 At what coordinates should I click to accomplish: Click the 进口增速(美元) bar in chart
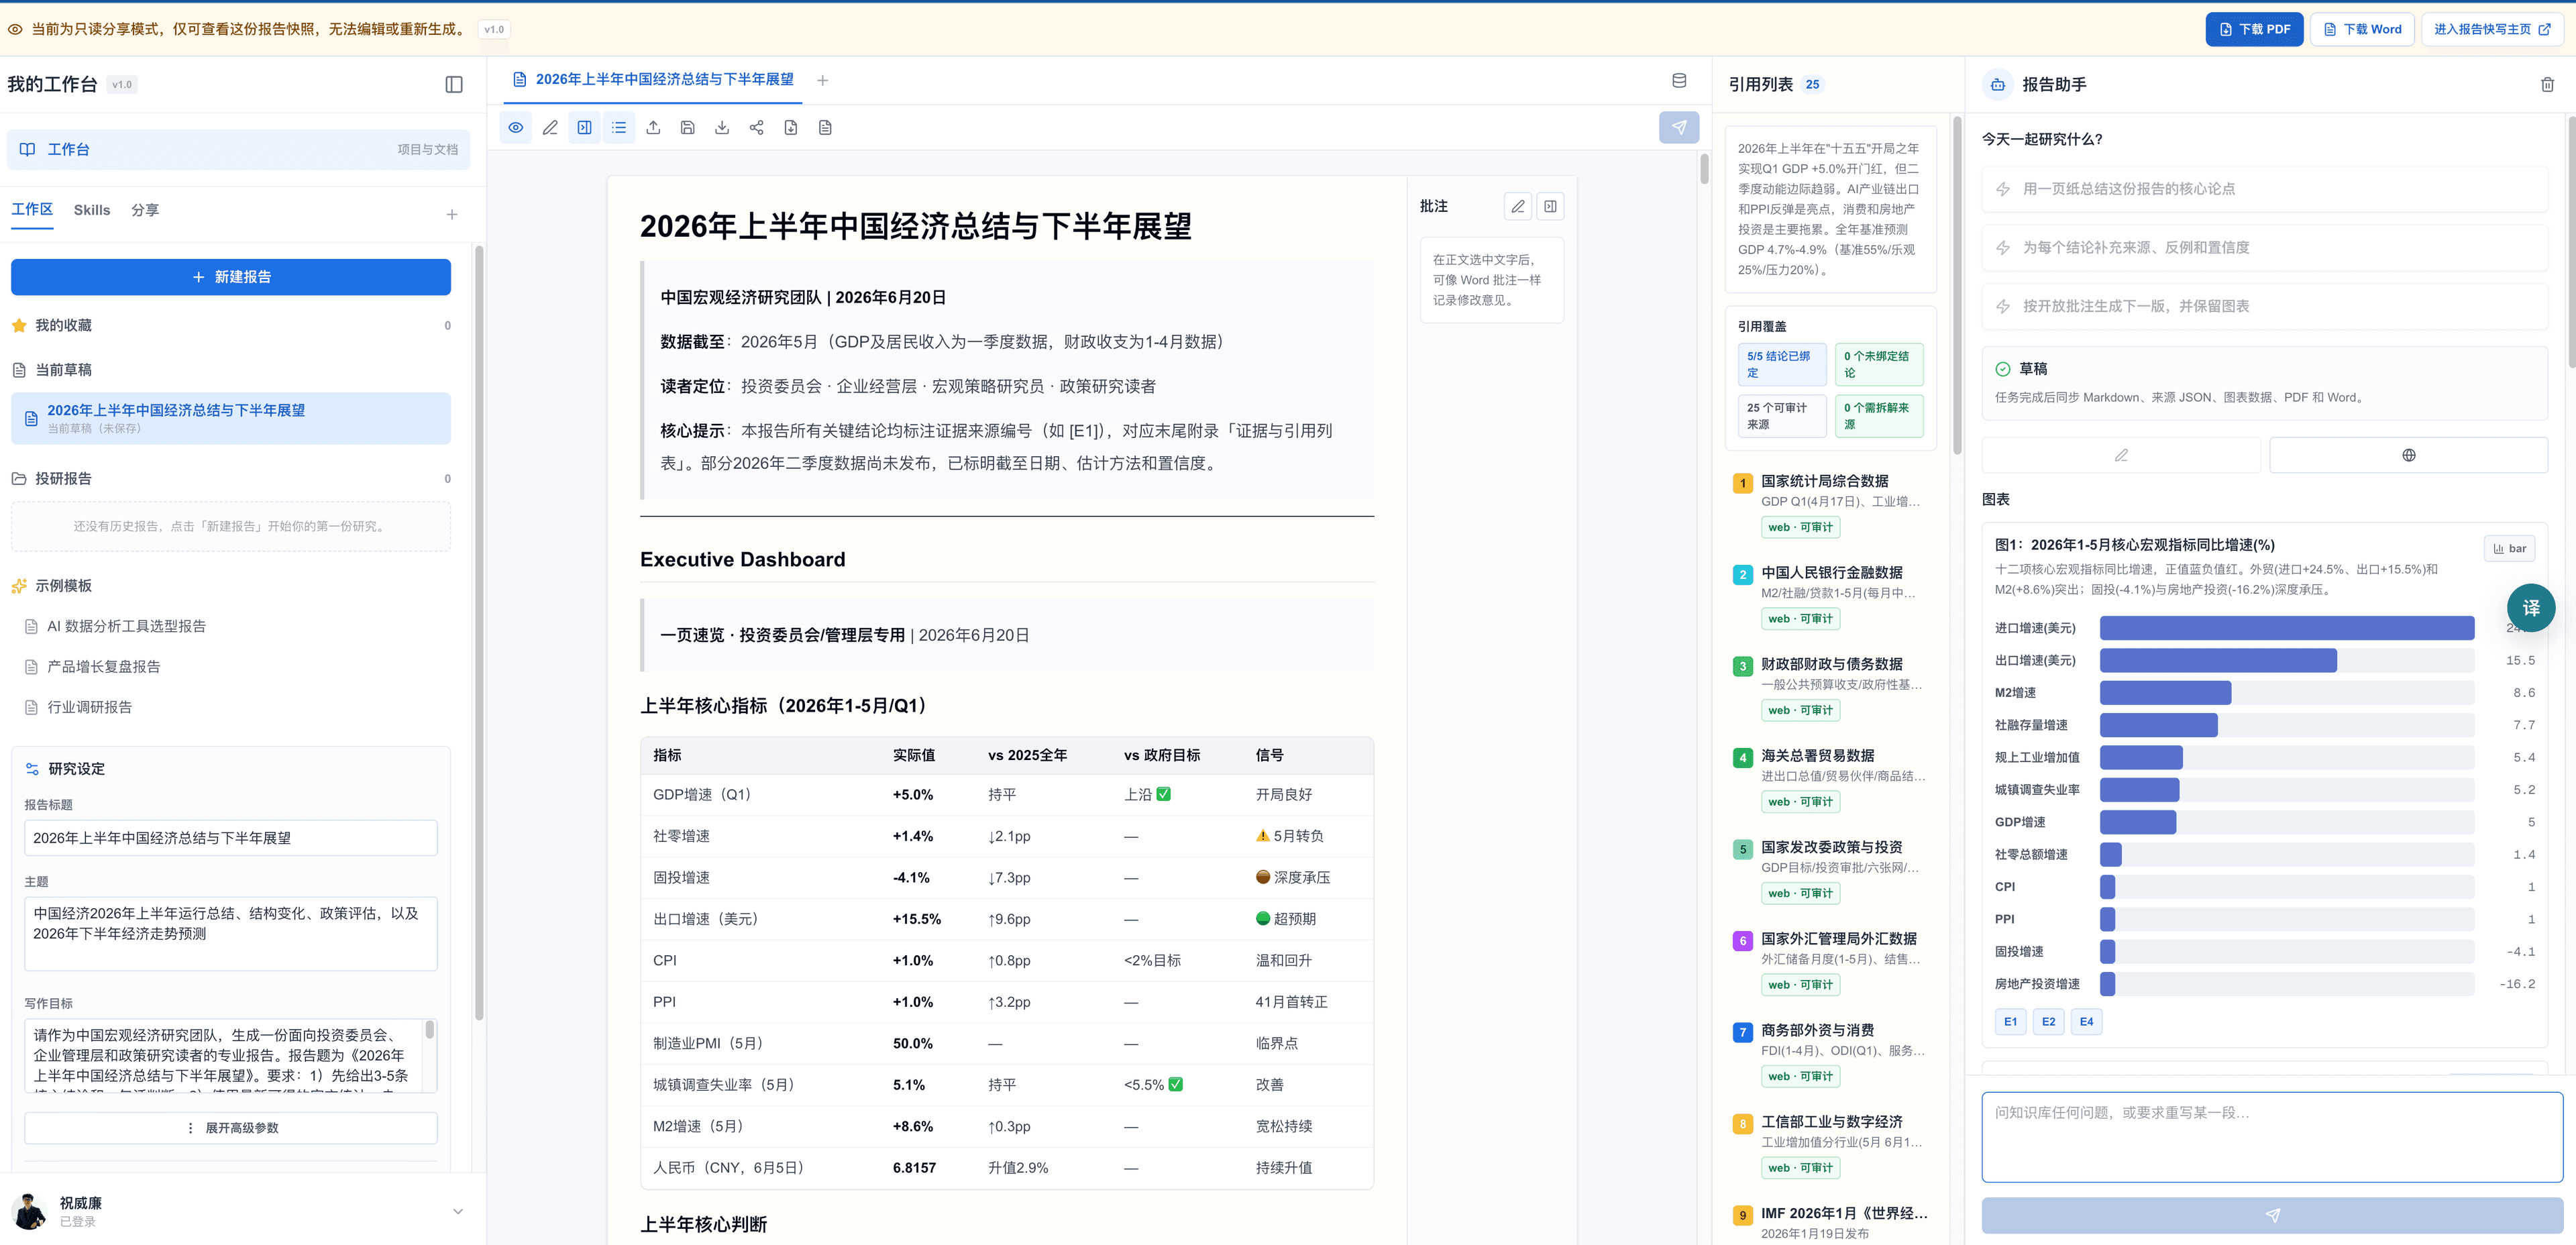coord(2286,628)
